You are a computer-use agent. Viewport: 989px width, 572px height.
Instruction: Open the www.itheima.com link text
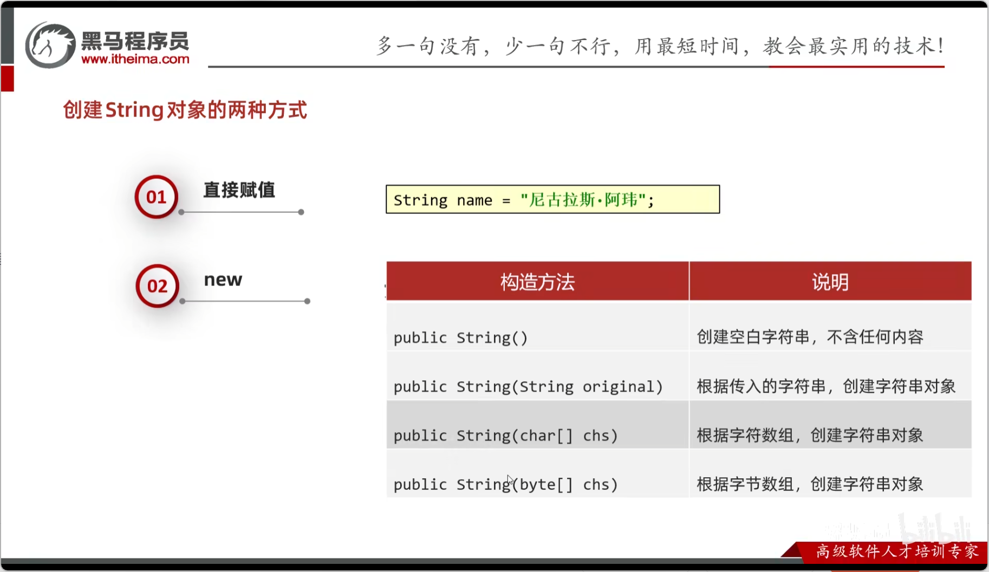[135, 59]
